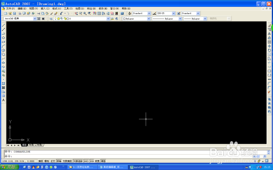Click the Undo arrow icon
Screen dimensions: 273x170
[61, 13]
